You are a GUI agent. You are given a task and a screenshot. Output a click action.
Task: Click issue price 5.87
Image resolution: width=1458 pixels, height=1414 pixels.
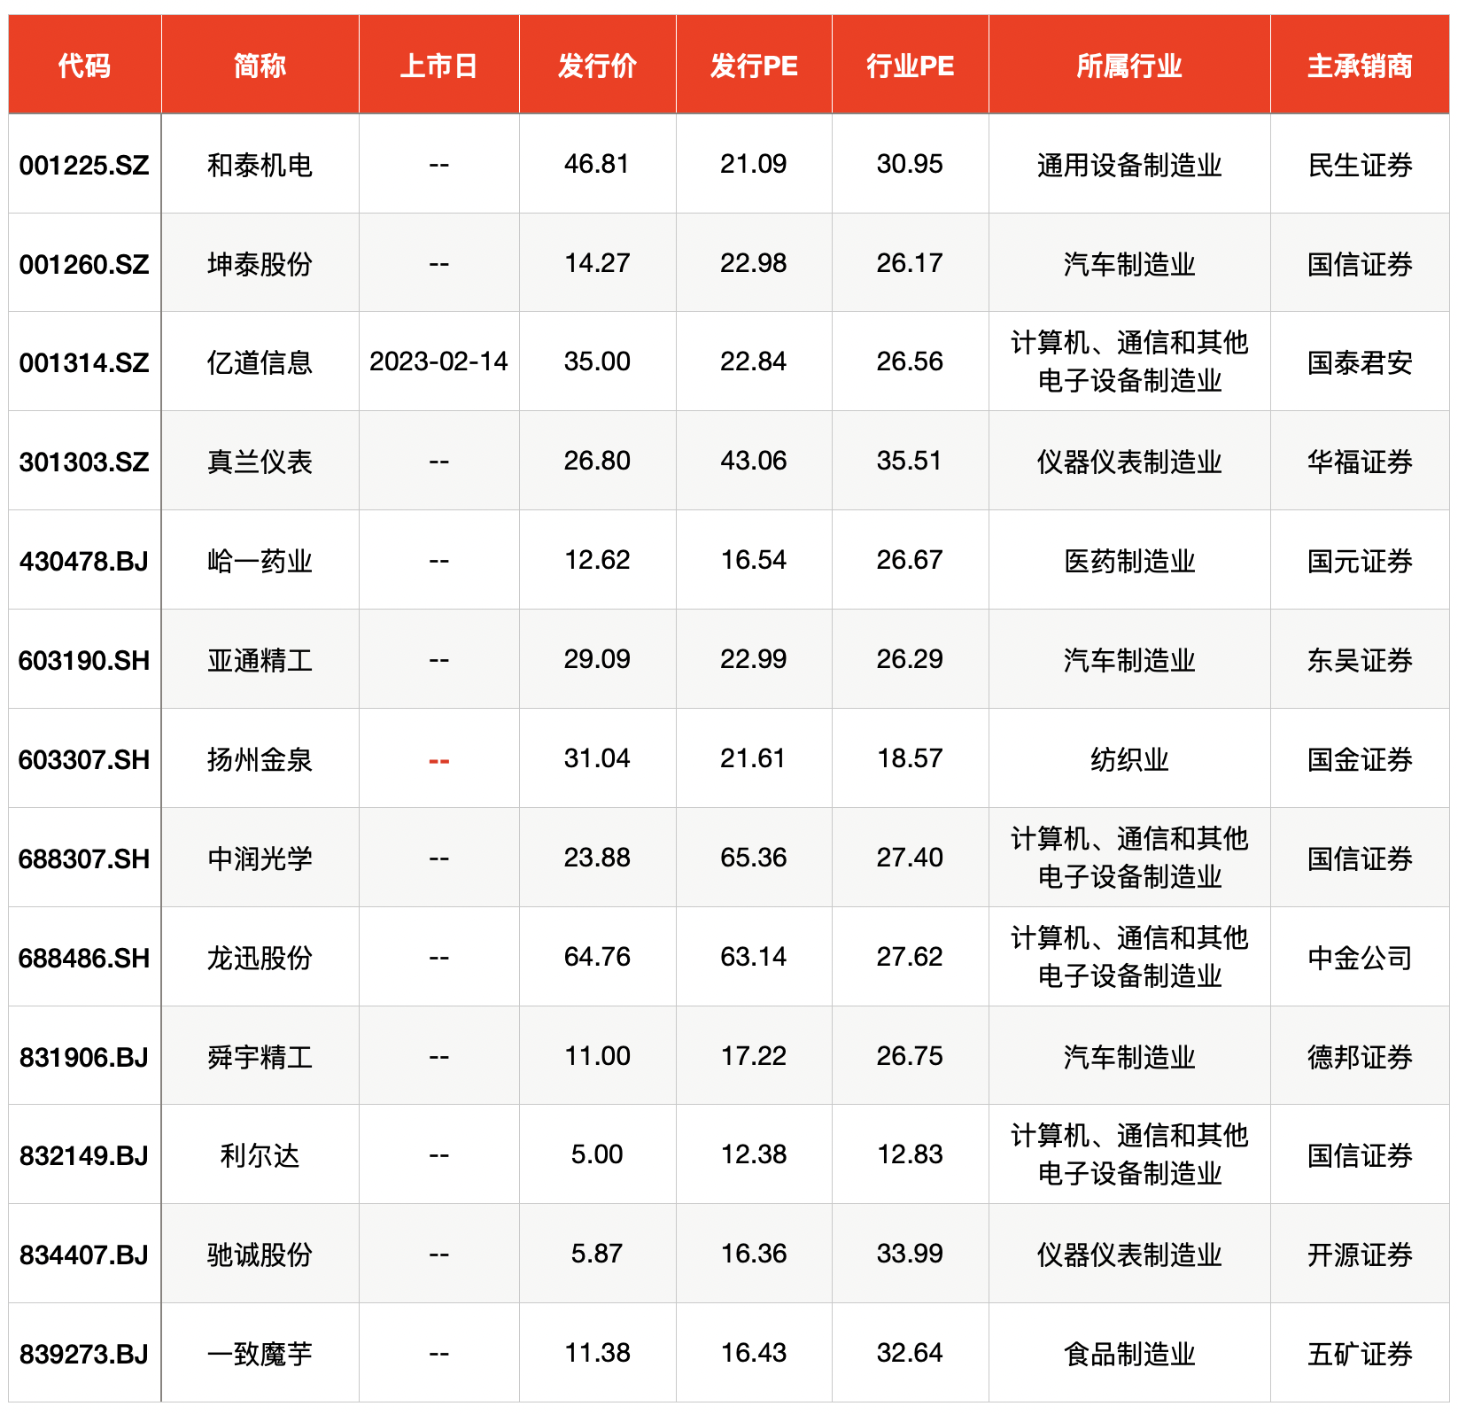[597, 1254]
